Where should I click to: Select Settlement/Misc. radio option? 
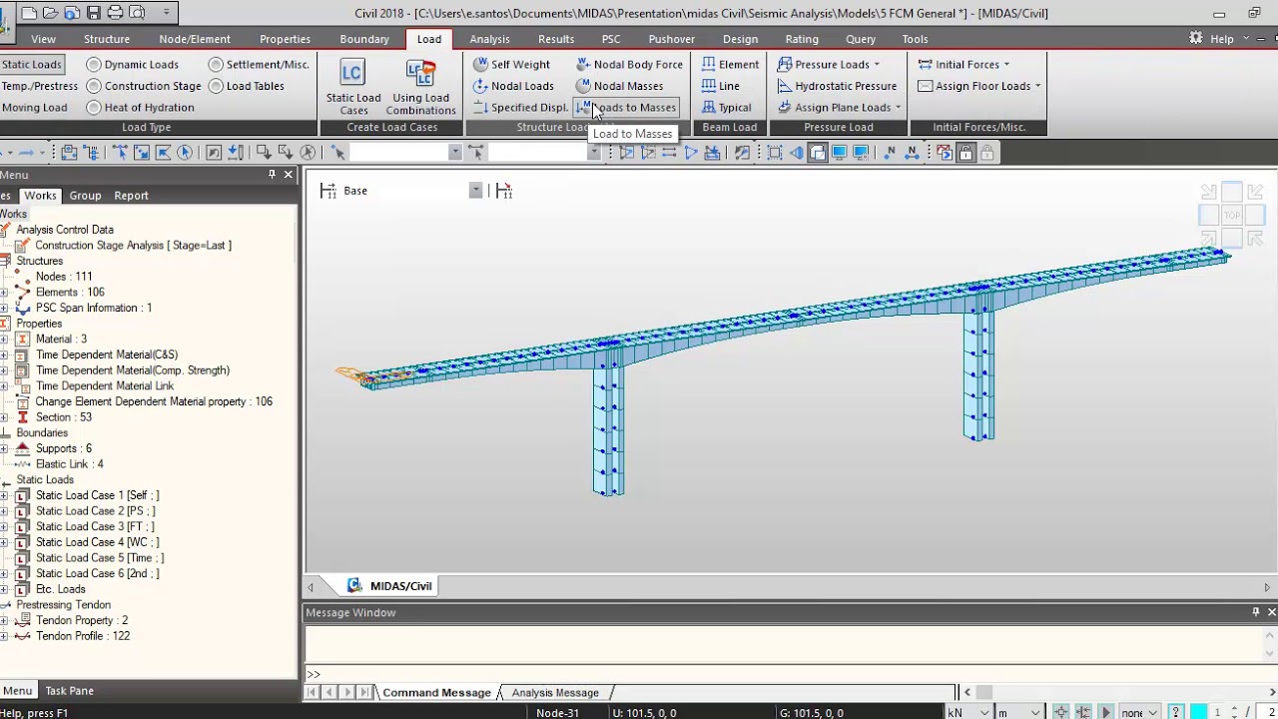pyautogui.click(x=259, y=64)
